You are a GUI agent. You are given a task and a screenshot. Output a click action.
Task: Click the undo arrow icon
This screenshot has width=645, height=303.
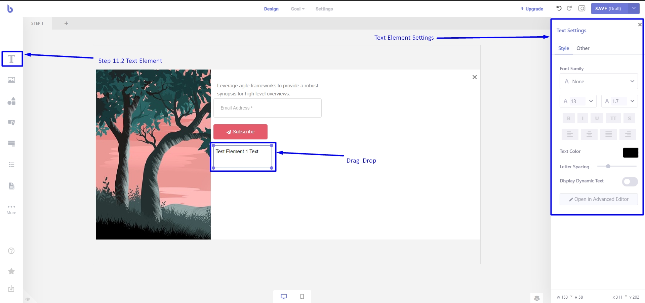click(x=559, y=8)
